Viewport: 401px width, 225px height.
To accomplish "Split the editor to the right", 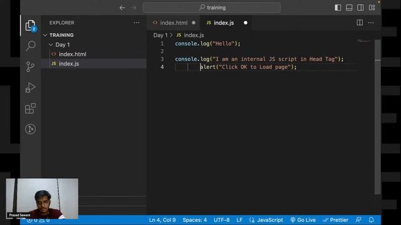I will [360, 22].
